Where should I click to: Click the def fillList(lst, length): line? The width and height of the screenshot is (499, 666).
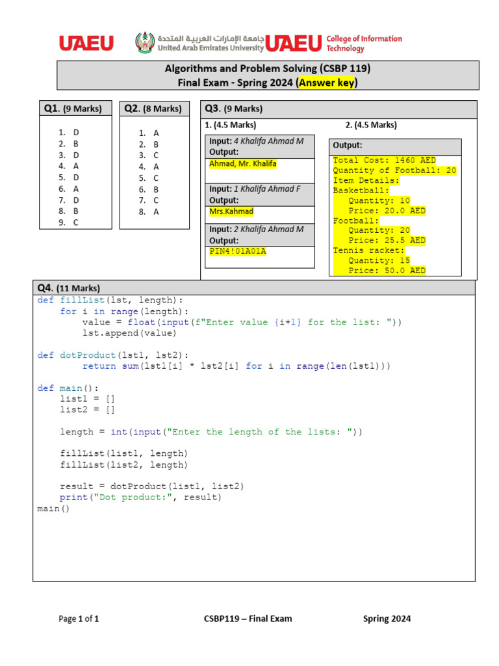[110, 300]
